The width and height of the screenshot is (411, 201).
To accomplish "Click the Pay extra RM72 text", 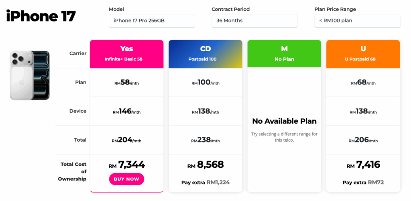I will pos(363,183).
